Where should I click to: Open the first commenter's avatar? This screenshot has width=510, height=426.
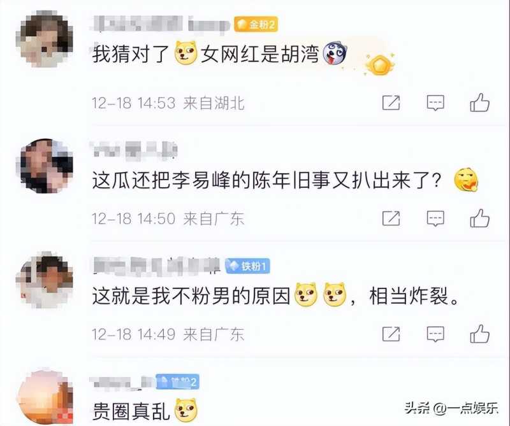[47, 39]
